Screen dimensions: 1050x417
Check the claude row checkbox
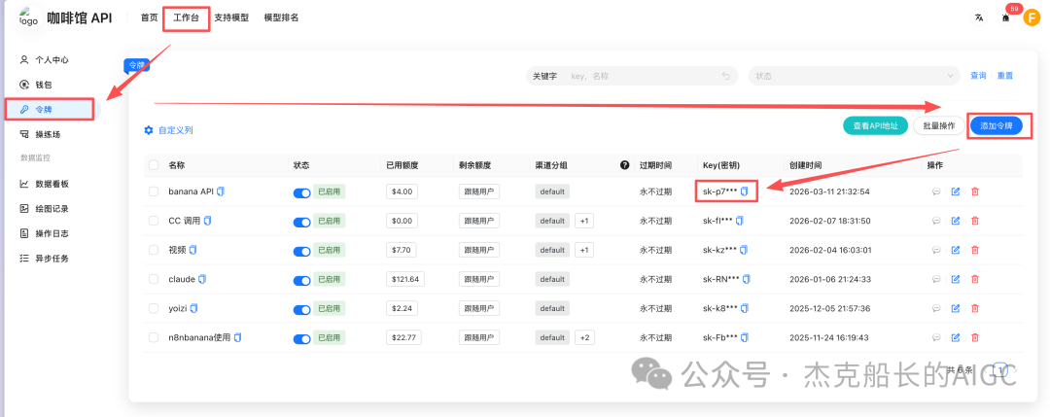pos(154,278)
